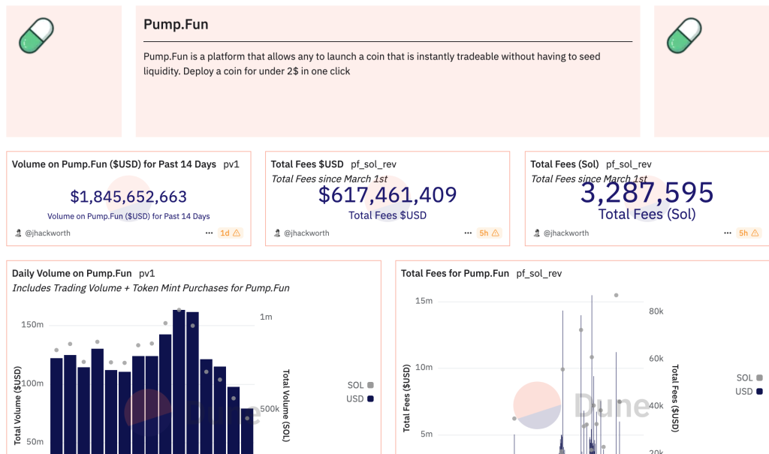Screen dimensions: 769x454
Task: Open the three-dot menu on the Total Fees $USD card
Action: (468, 233)
